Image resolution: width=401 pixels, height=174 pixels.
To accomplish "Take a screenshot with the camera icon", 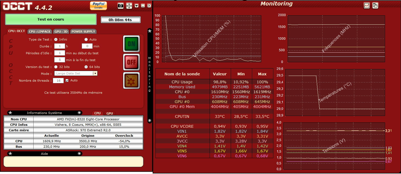I will 120,6.
